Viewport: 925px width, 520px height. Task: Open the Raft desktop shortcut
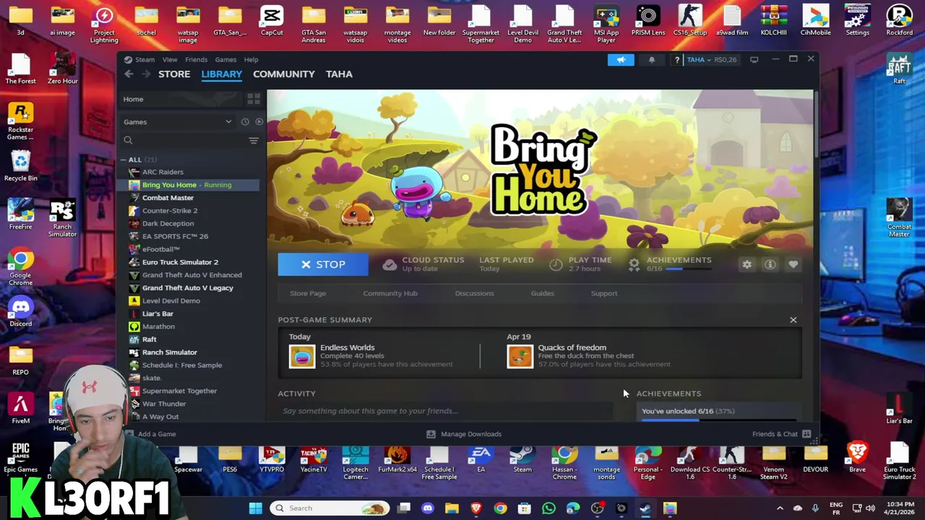pyautogui.click(x=899, y=69)
